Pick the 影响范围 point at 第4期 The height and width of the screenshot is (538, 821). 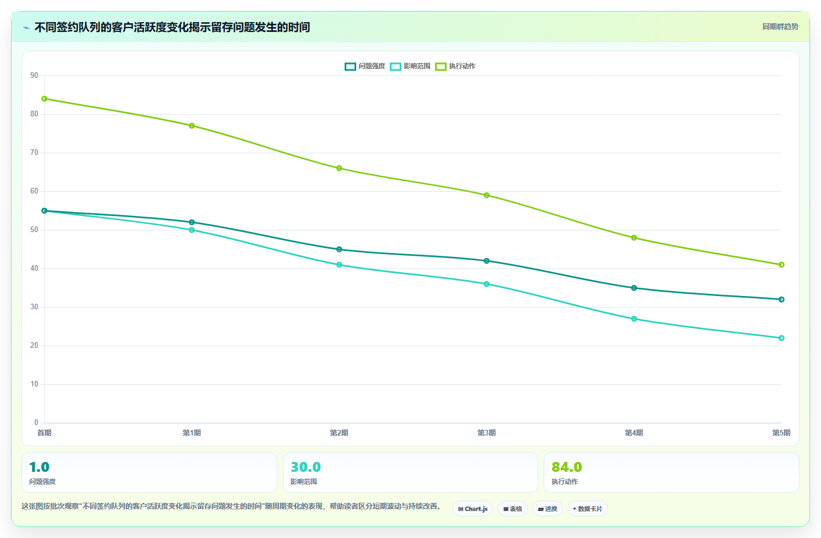tap(634, 319)
